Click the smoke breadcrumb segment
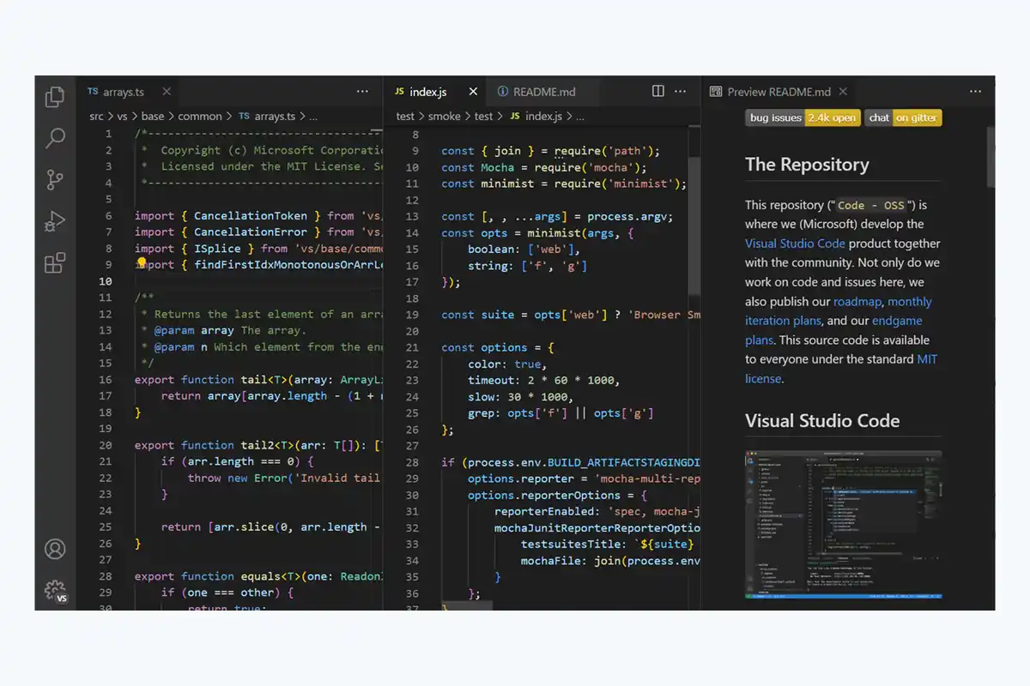Viewport: 1030px width, 686px height. pyautogui.click(x=445, y=117)
